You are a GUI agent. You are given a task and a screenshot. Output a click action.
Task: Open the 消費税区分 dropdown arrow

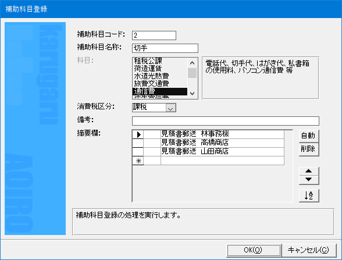171,108
